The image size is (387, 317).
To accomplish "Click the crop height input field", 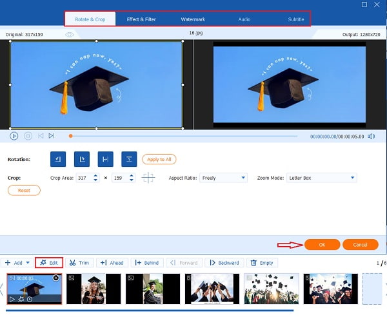I will (x=120, y=178).
